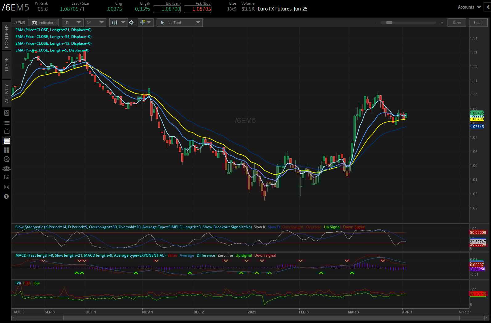Image resolution: width=491 pixels, height=323 pixels.
Task: Click the red 80.00000 overbought level label
Action: 478,233
